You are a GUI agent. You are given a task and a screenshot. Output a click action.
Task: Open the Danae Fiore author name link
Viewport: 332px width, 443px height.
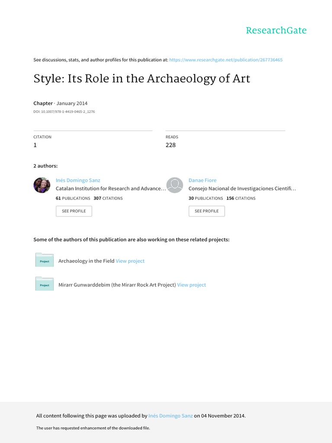[202, 180]
